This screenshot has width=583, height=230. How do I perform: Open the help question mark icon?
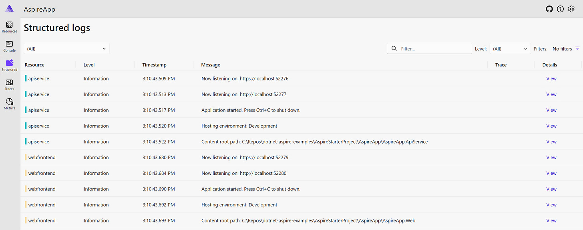(560, 9)
